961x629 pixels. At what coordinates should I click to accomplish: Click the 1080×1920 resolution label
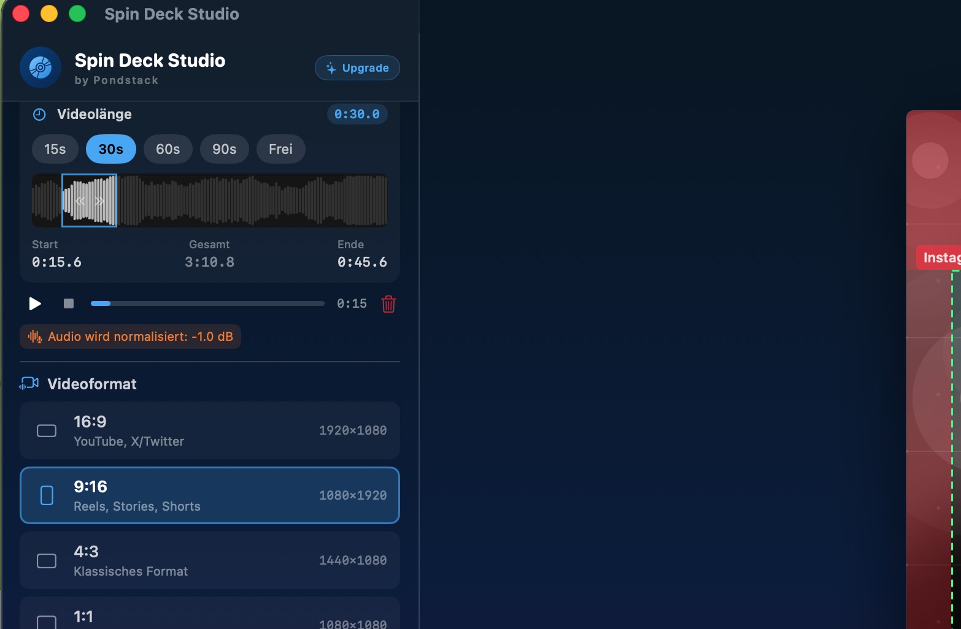(x=353, y=495)
